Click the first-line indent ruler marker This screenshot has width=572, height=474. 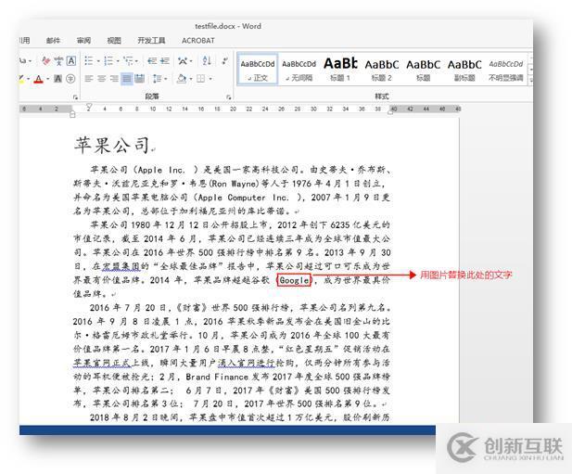pos(89,106)
